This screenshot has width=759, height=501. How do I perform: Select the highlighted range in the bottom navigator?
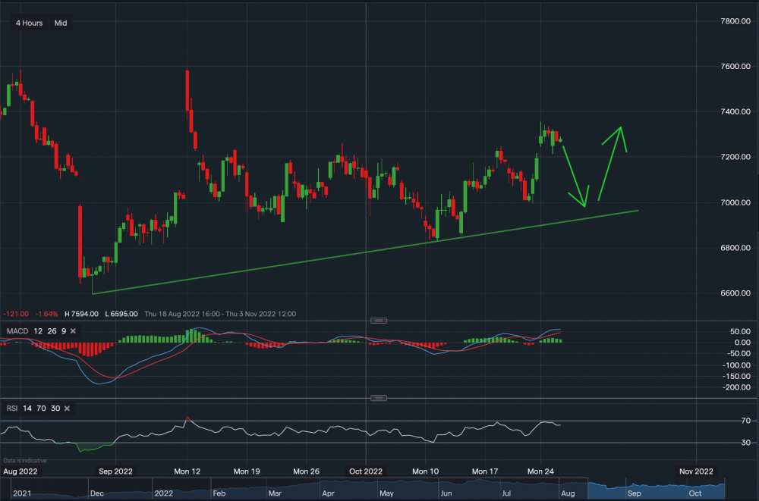tap(657, 489)
